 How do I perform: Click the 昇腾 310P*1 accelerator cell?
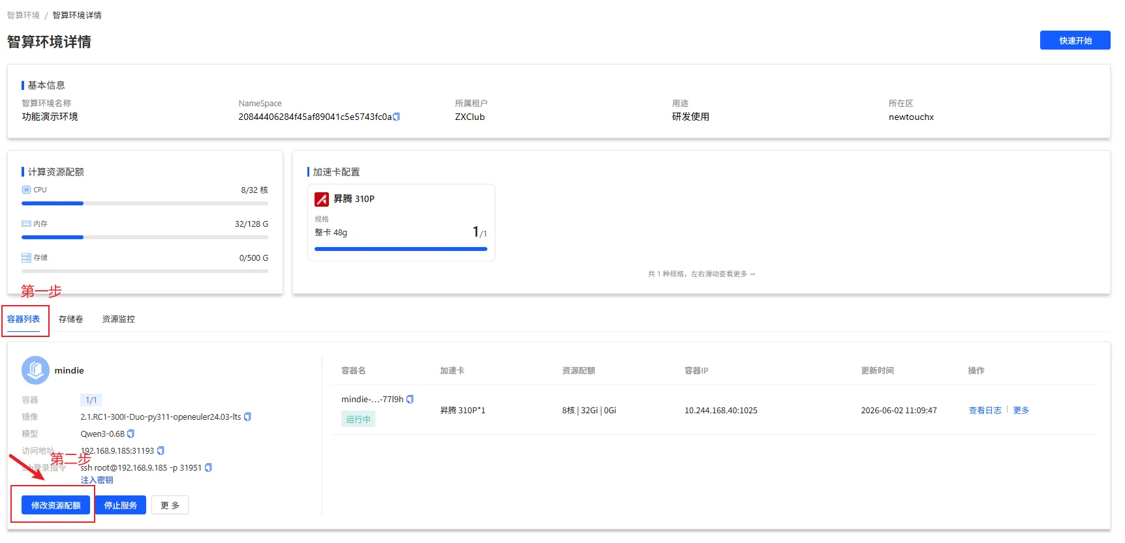[463, 411]
